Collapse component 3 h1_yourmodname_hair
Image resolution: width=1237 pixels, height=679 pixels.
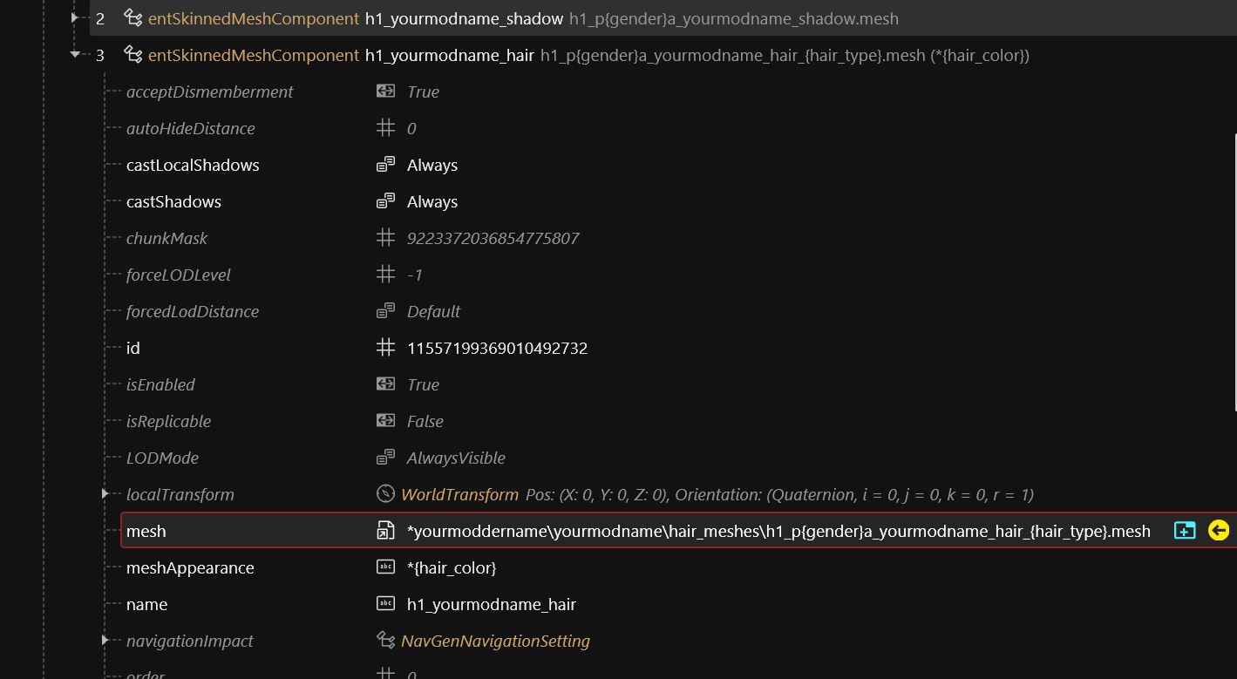coord(75,55)
